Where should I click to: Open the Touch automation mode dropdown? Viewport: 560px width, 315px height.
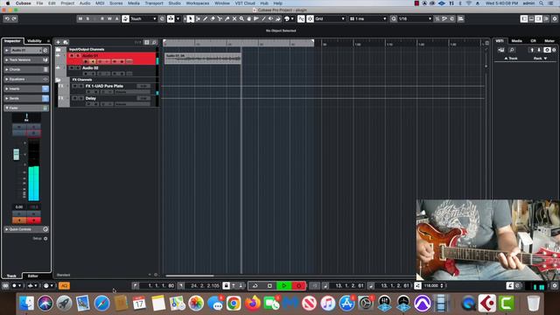[143, 18]
